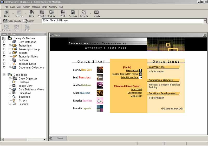Check the Core Database checkbox
This screenshot has width=208, height=146.
[x=4, y=42]
